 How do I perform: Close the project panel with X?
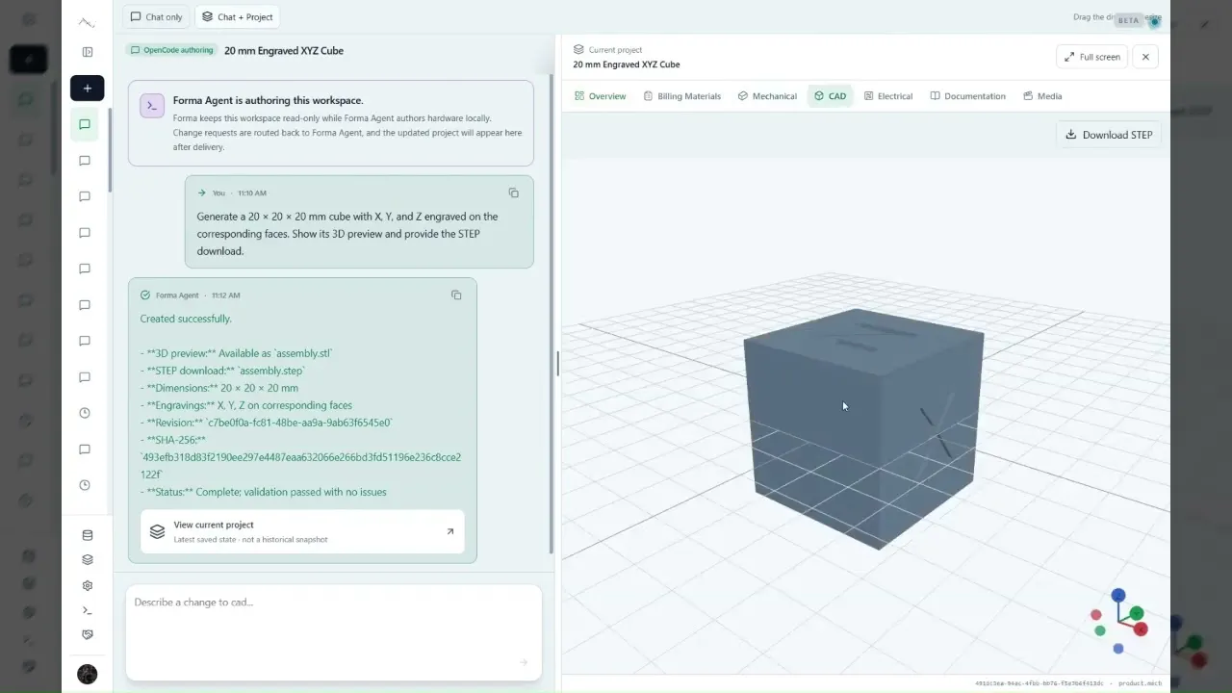tap(1145, 57)
